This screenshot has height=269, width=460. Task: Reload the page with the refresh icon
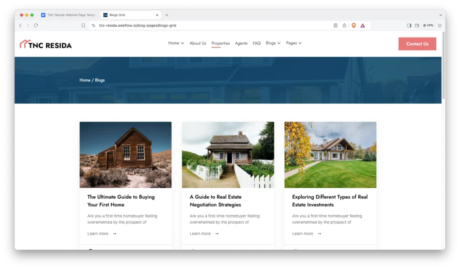pyautogui.click(x=36, y=26)
